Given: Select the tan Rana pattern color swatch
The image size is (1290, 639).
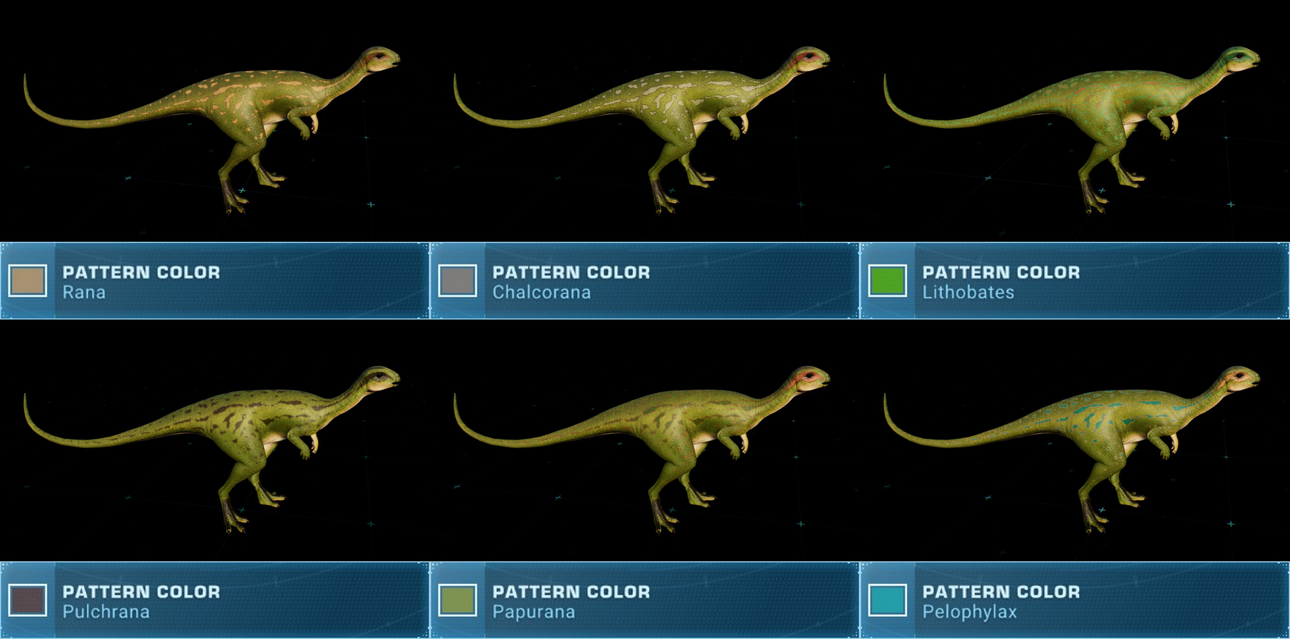Looking at the screenshot, I should (28, 281).
